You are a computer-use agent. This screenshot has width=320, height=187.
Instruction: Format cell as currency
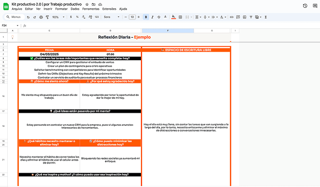[x=71, y=17]
